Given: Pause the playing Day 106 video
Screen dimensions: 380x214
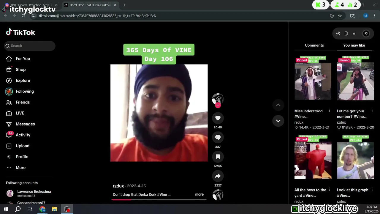Looking at the screenshot, I should pyautogui.click(x=159, y=113).
